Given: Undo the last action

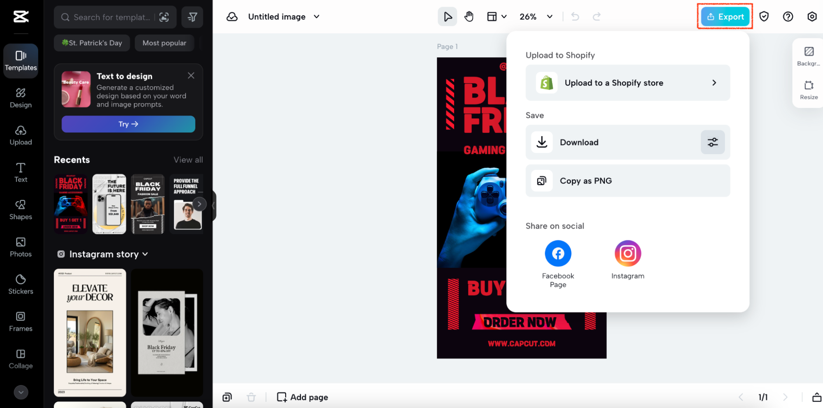Looking at the screenshot, I should point(575,17).
